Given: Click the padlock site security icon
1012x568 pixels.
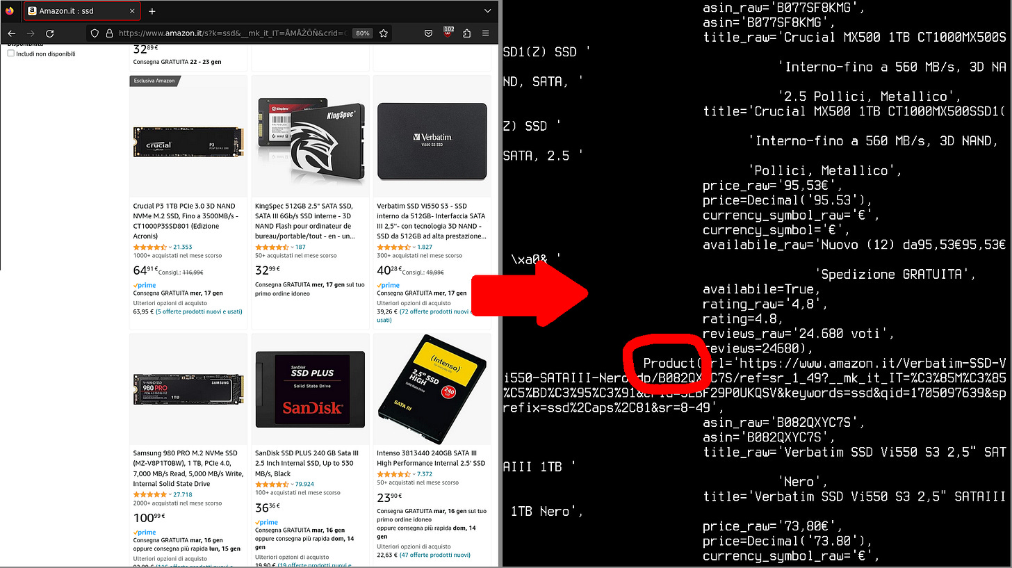Looking at the screenshot, I should (110, 33).
